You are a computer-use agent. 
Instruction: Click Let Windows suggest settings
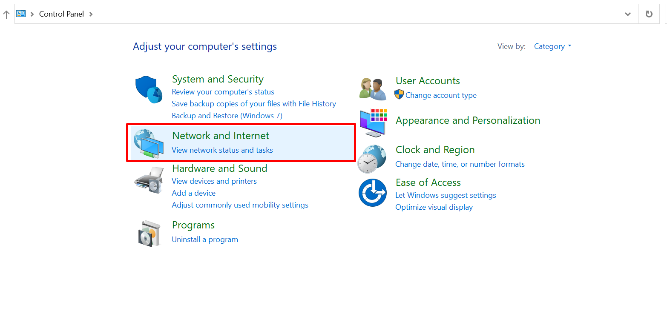tap(446, 195)
